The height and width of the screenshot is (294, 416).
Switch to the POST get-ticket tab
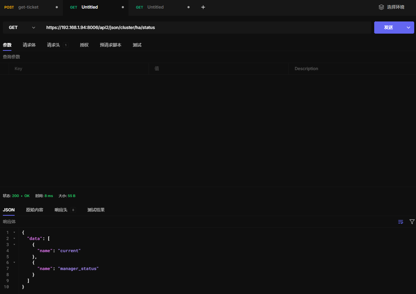coord(28,7)
